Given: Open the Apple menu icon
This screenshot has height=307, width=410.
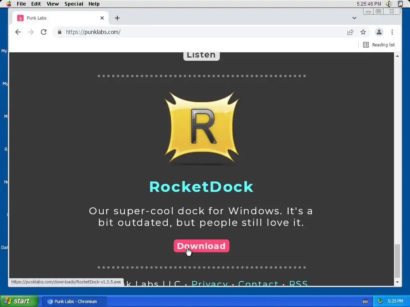Looking at the screenshot, I should [x=9, y=4].
